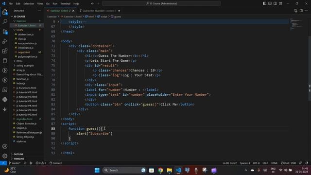Image resolution: width=311 pixels, height=175 pixels.
Task: Click the Explorer more actions ellipsis
Action: [x=39, y=11]
